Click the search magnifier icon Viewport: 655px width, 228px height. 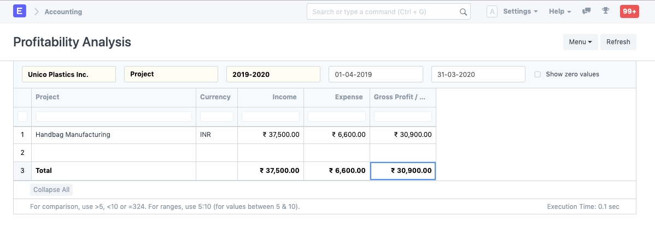[x=463, y=11]
